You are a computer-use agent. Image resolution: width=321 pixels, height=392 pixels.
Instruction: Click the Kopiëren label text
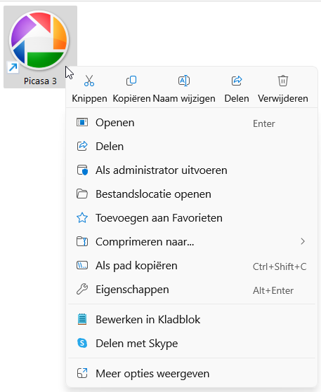[131, 98]
